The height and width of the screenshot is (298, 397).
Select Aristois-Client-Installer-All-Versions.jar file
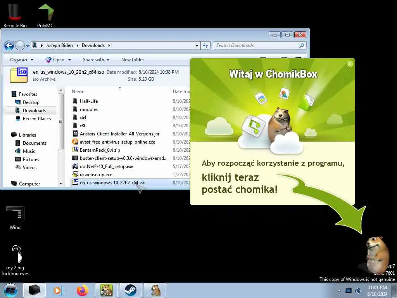point(119,134)
